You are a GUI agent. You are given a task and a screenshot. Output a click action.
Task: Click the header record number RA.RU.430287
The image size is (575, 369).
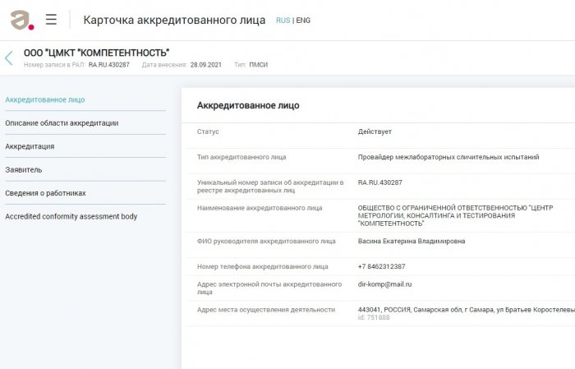click(109, 65)
